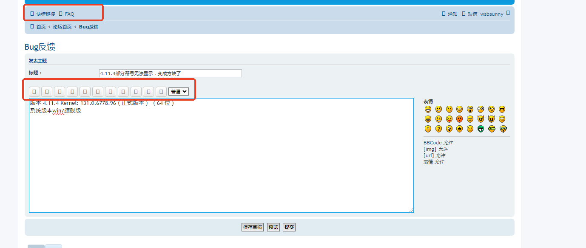Apply bold with the first formatting toolbar button
Viewport: 586px width, 248px height.
coord(34,91)
